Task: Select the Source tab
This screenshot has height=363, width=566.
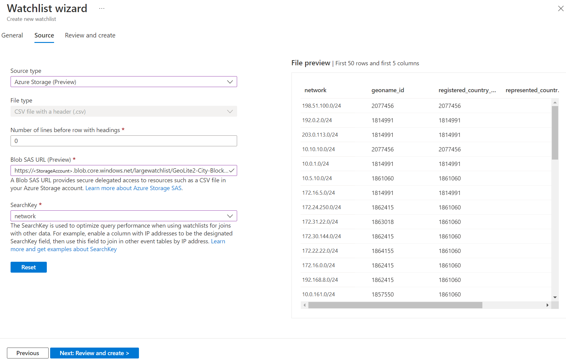Action: pyautogui.click(x=44, y=35)
